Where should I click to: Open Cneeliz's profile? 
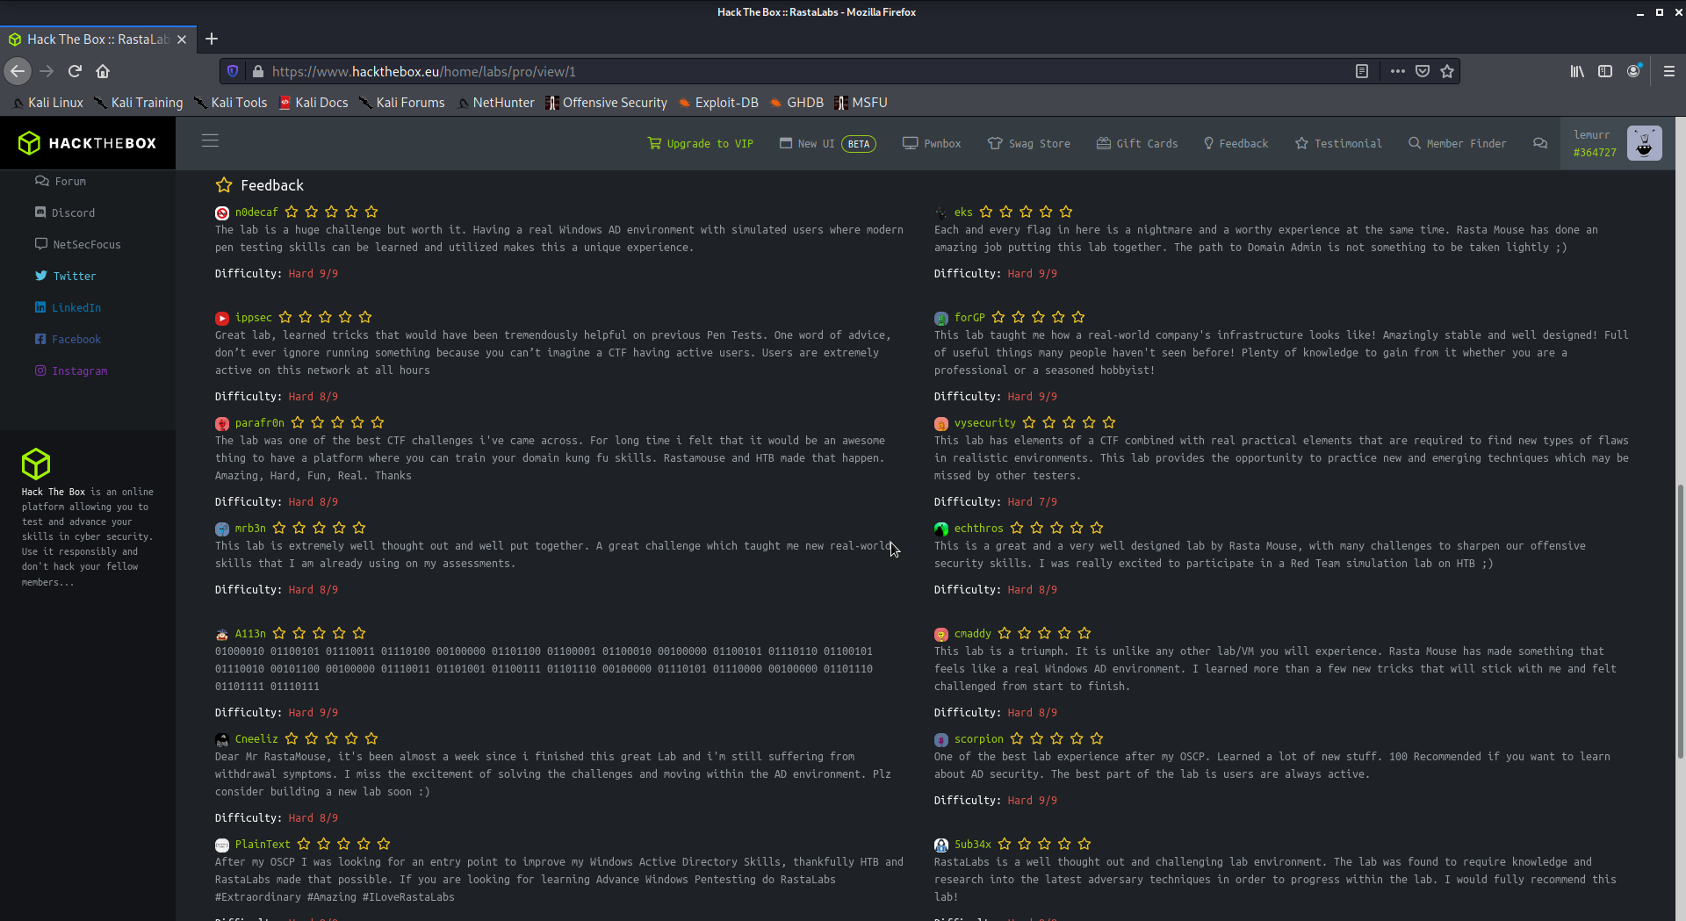[256, 739]
